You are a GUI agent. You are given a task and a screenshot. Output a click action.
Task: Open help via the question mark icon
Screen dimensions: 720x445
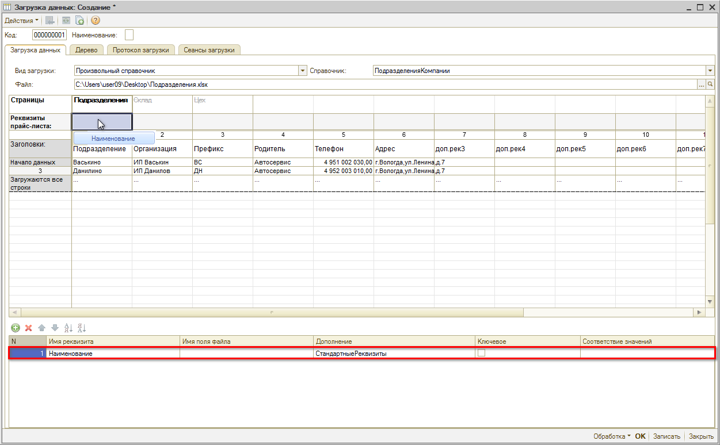click(96, 20)
